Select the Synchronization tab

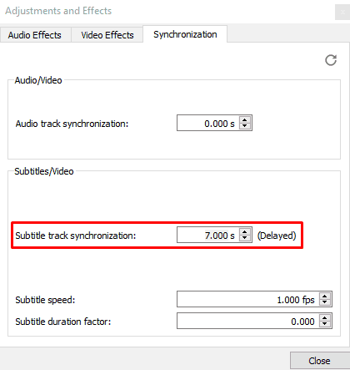(x=185, y=34)
